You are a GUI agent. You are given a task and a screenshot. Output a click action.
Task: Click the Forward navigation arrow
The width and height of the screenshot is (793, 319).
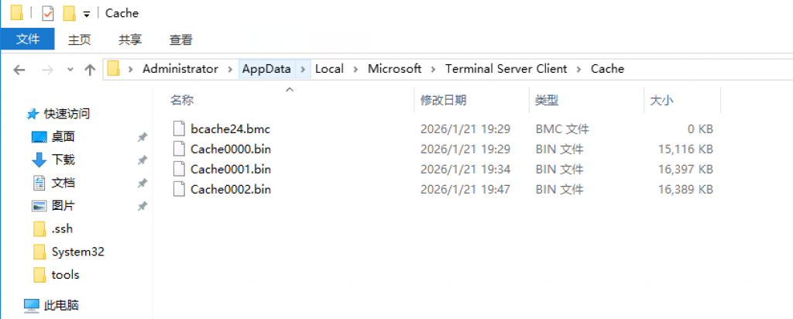[46, 70]
